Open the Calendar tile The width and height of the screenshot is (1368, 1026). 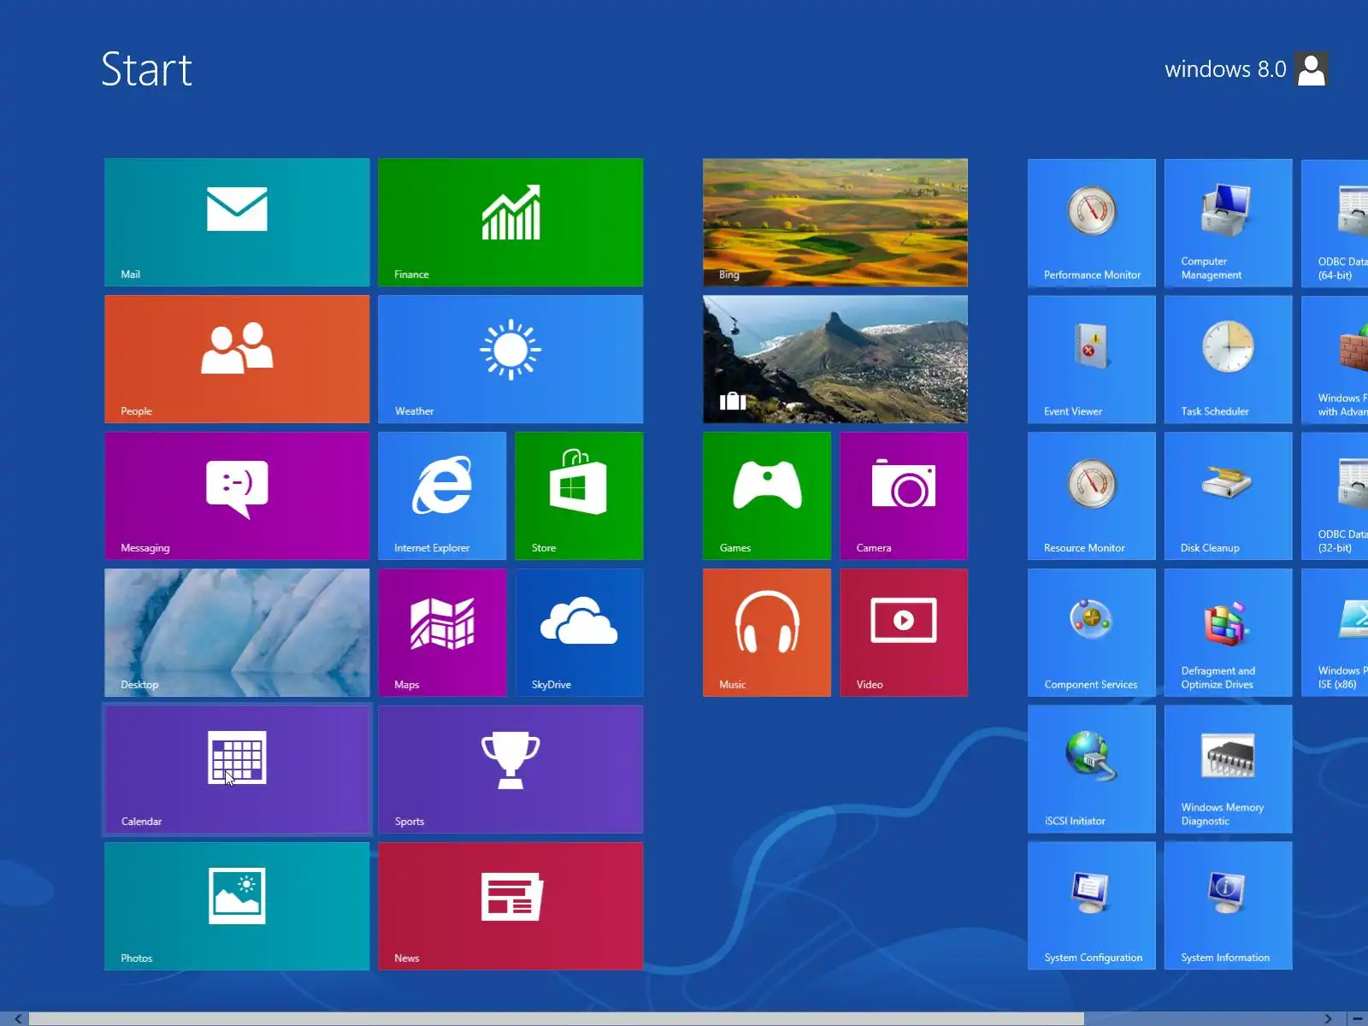237,769
